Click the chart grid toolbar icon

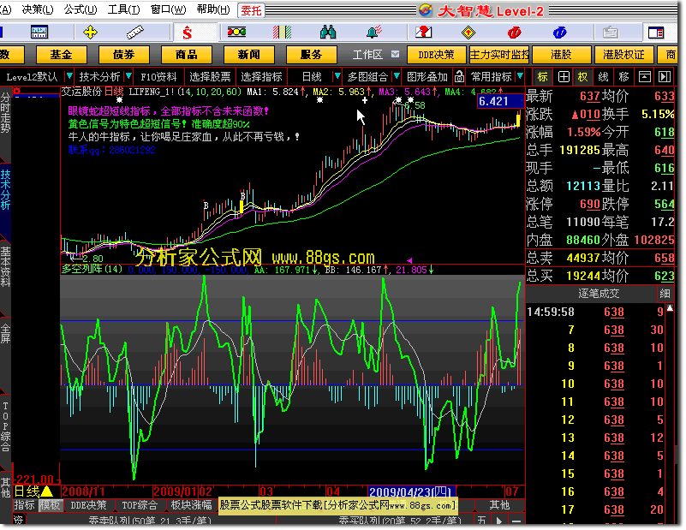(39, 33)
